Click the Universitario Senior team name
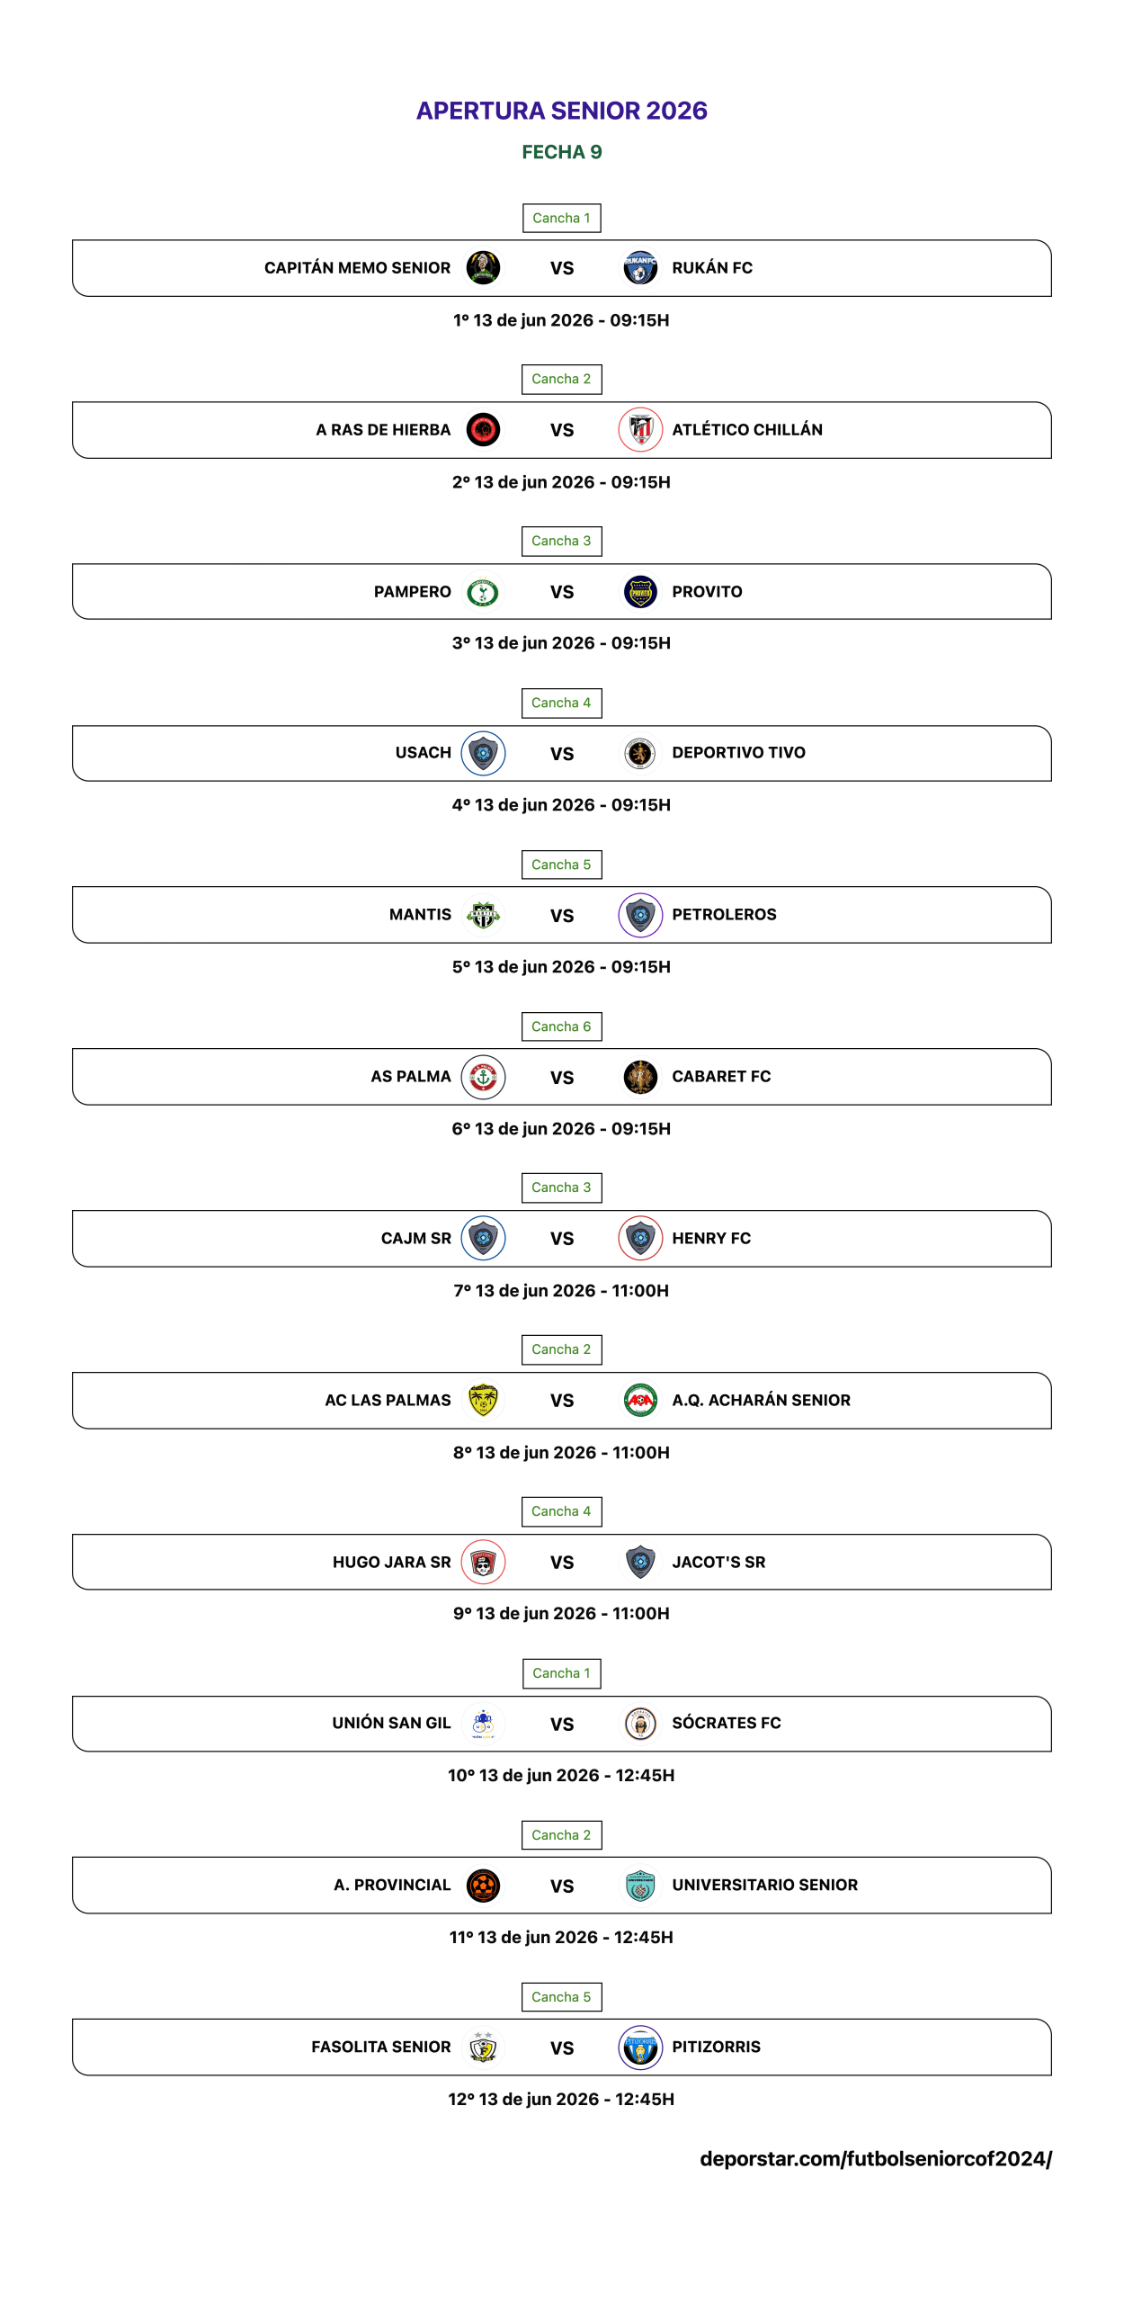 [x=764, y=1885]
